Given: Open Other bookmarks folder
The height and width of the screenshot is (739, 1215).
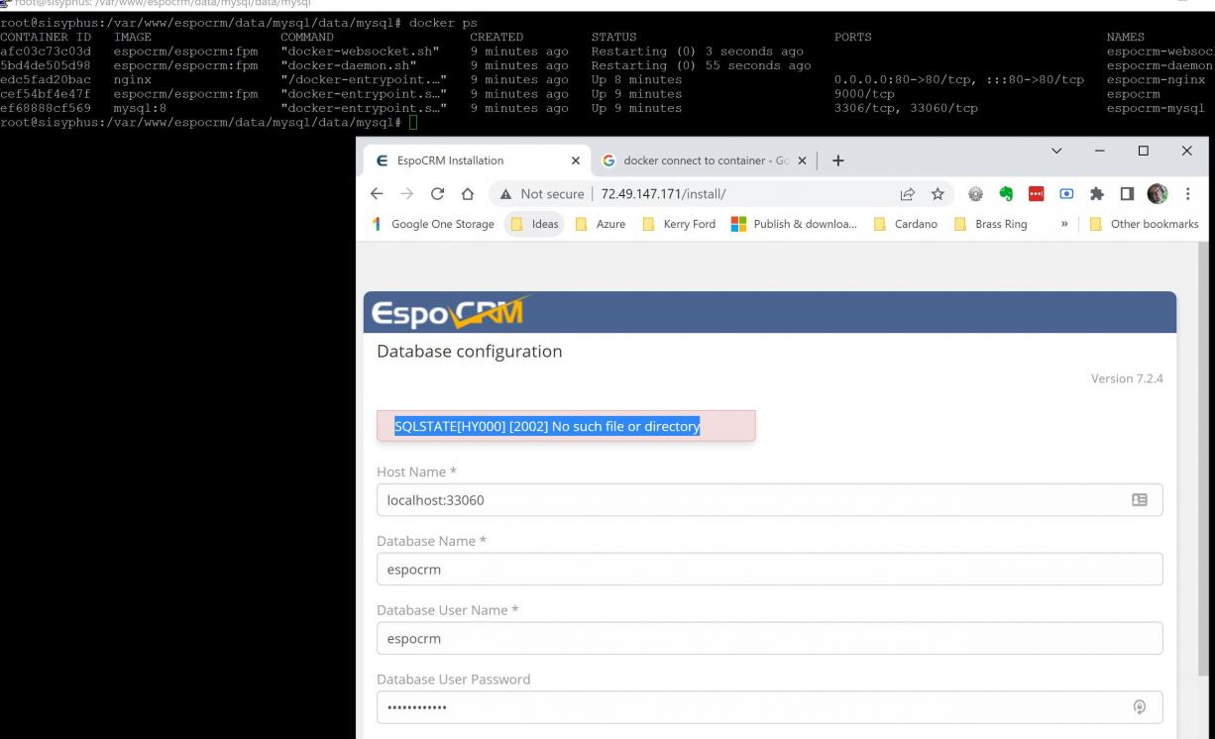Looking at the screenshot, I should coord(1144,224).
